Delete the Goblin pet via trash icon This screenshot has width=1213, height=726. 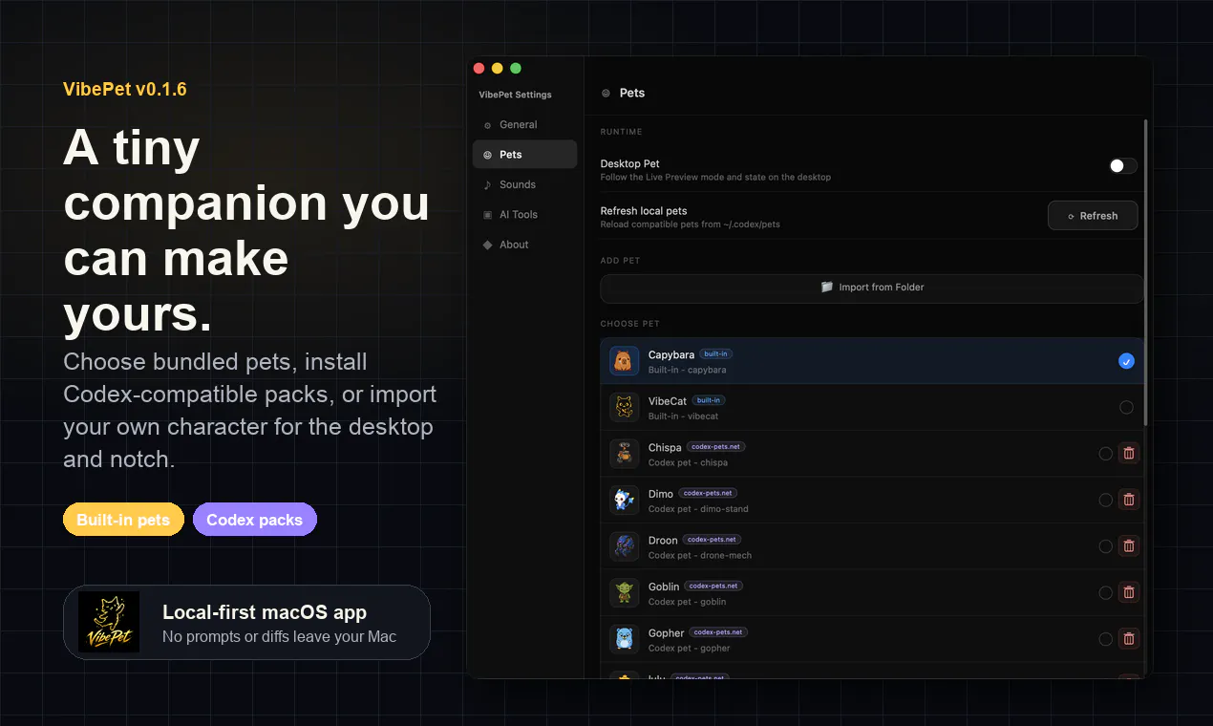click(1129, 593)
